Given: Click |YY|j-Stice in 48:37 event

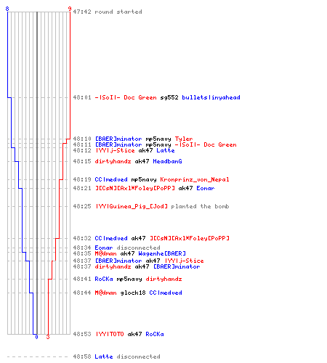Looking at the screenshot, I should pyautogui.click(x=185, y=261).
